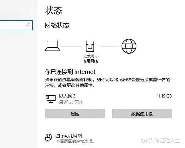Click the 网络状态 section heading
The image size is (185, 148).
[x=57, y=25]
